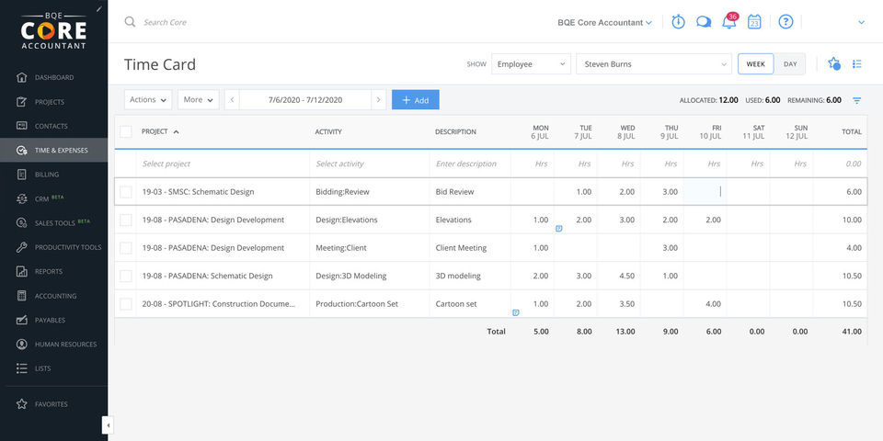Image resolution: width=883 pixels, height=441 pixels.
Task: Expand the Steven Burns employee dropdown
Action: pyautogui.click(x=653, y=64)
